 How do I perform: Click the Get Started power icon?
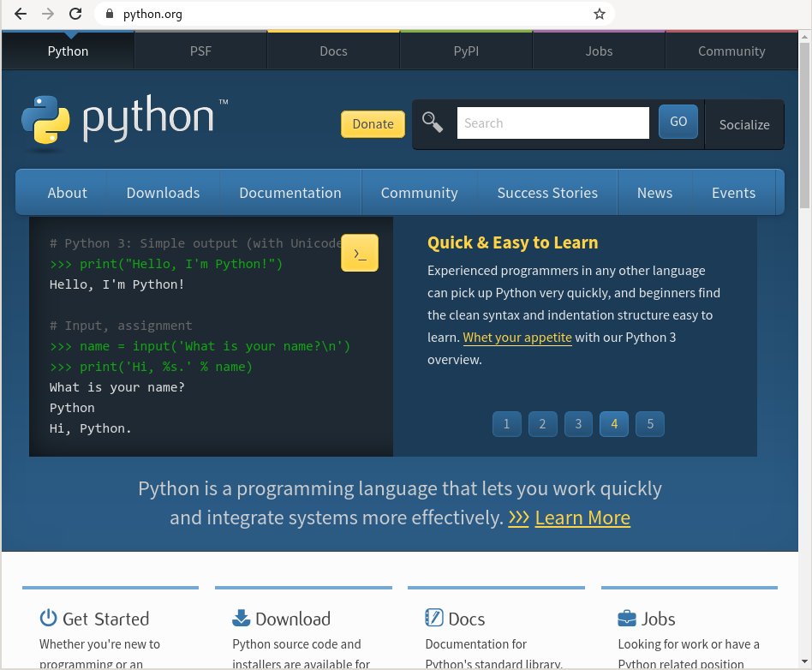[x=48, y=618]
